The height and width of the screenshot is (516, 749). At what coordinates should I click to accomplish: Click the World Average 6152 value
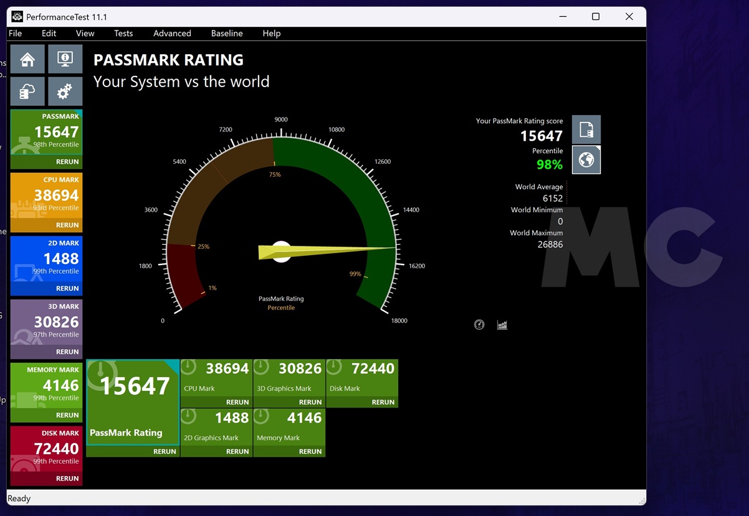tap(553, 199)
